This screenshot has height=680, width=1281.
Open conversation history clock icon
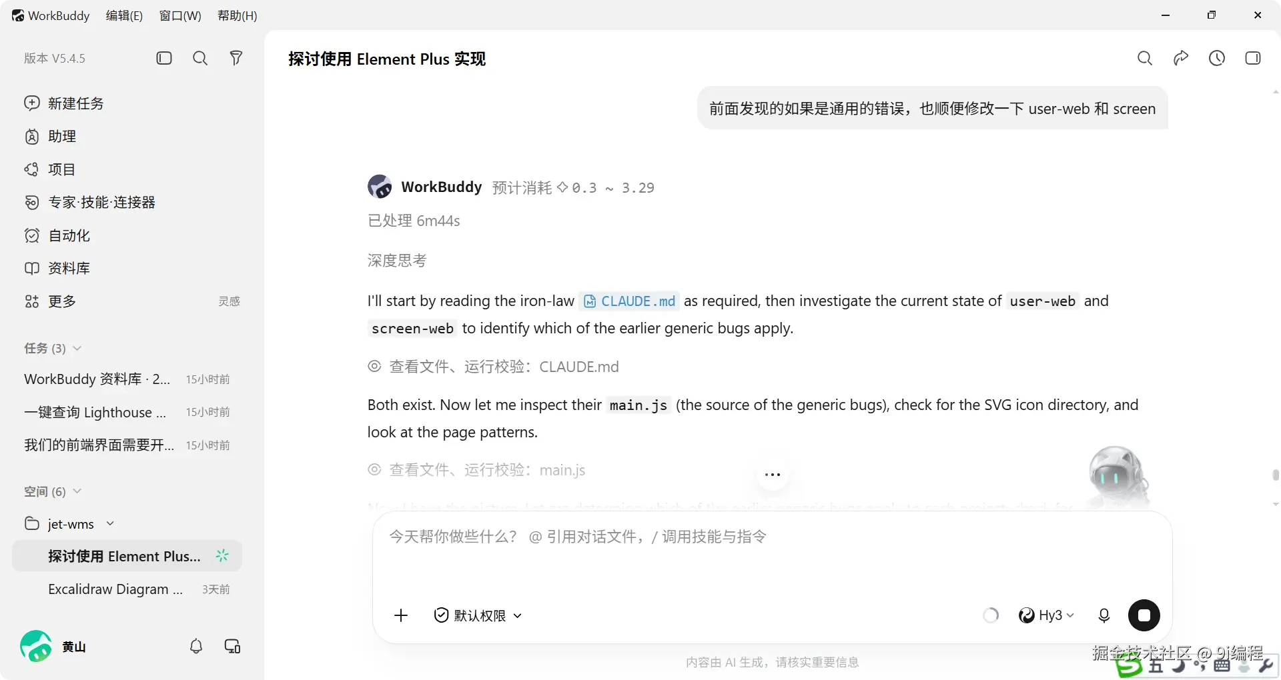(x=1217, y=59)
